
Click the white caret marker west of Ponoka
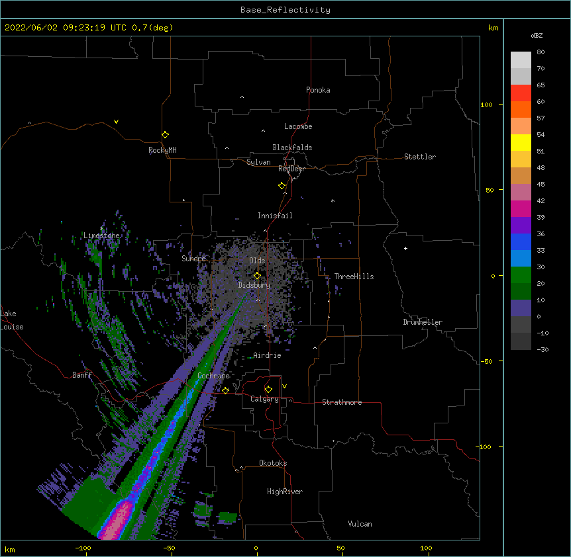pyautogui.click(x=242, y=97)
